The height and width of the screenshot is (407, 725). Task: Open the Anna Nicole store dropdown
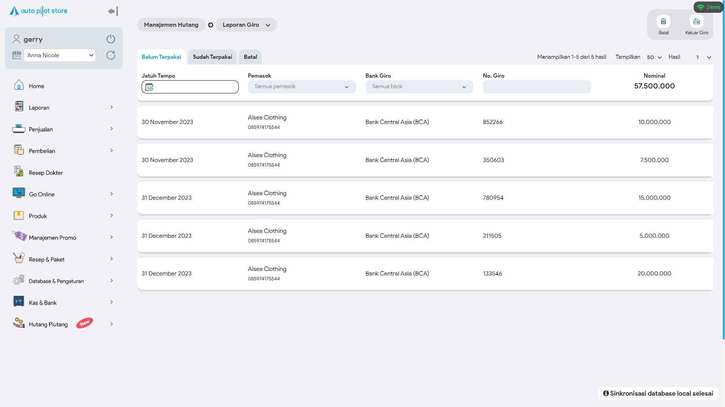(60, 55)
